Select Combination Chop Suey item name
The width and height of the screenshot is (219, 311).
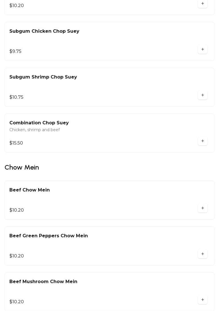point(39,123)
